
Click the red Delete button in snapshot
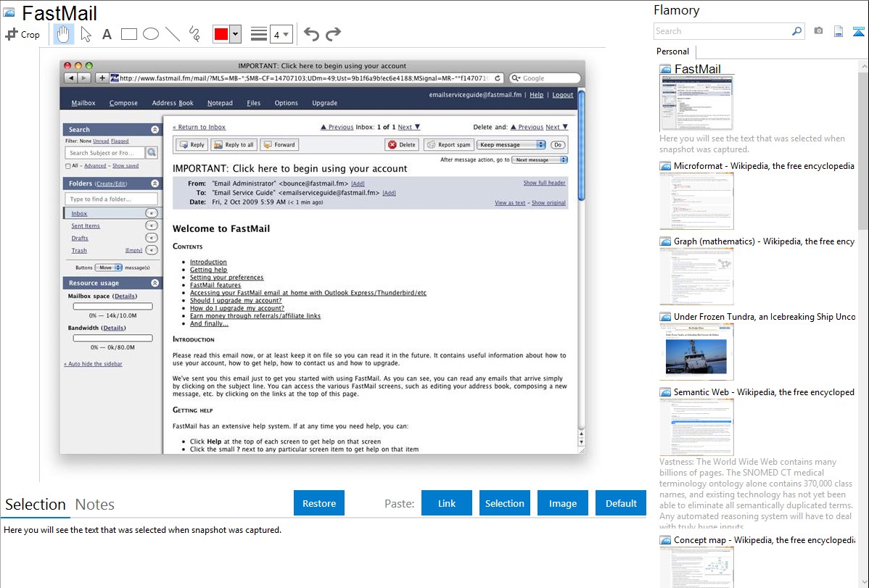coord(402,145)
